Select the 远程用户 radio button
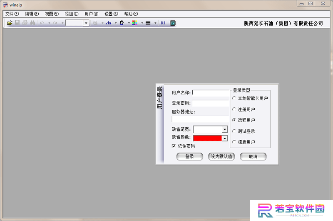 point(234,120)
